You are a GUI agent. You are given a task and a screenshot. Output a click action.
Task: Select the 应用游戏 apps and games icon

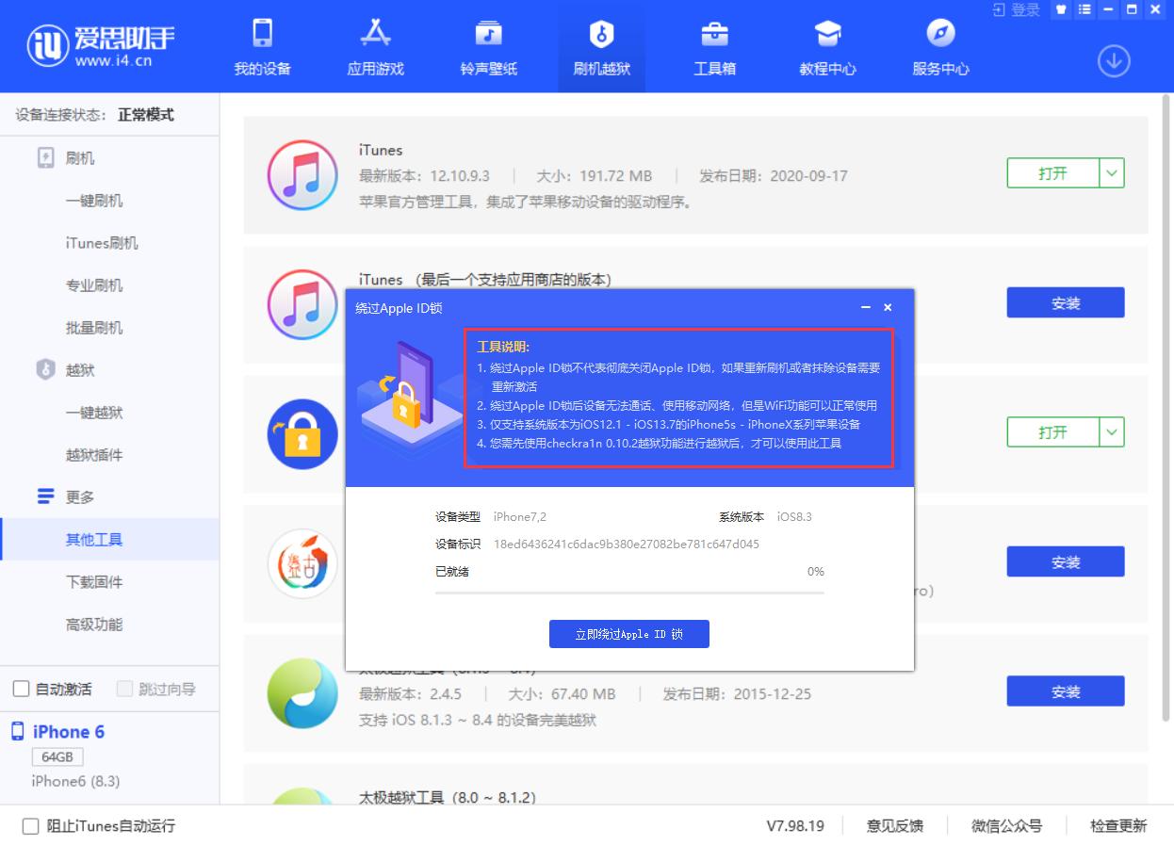[x=374, y=45]
